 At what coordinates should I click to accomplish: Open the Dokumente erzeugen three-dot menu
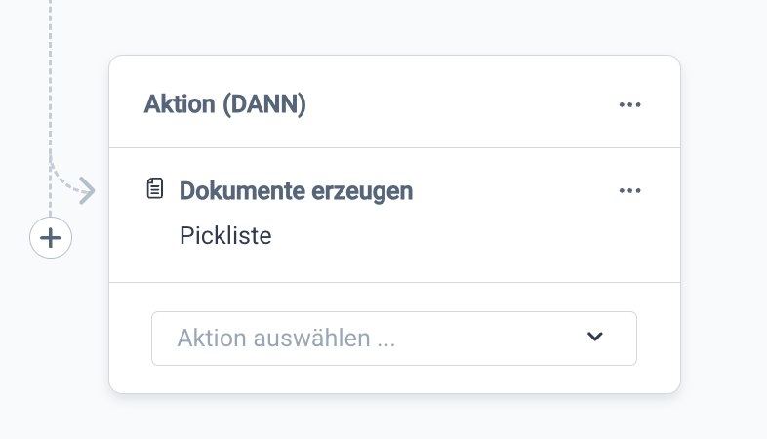click(630, 190)
